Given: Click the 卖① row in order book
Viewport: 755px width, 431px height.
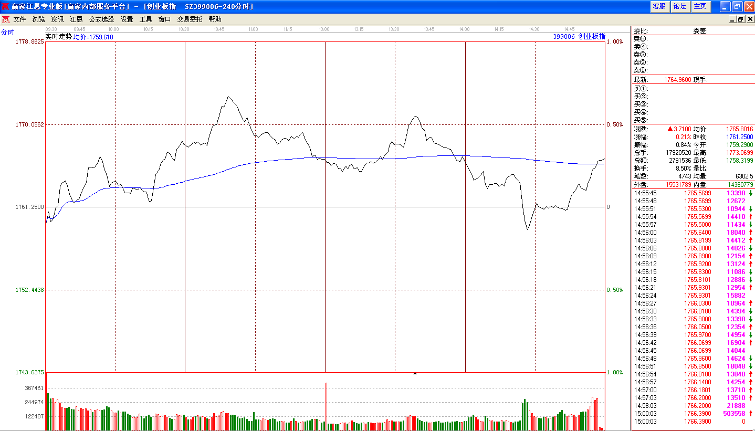Looking at the screenshot, I should pos(693,70).
